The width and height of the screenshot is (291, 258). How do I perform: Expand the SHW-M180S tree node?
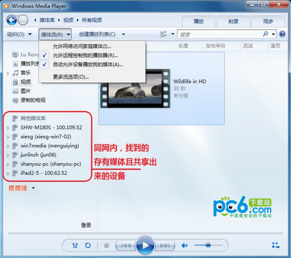pyautogui.click(x=8, y=128)
